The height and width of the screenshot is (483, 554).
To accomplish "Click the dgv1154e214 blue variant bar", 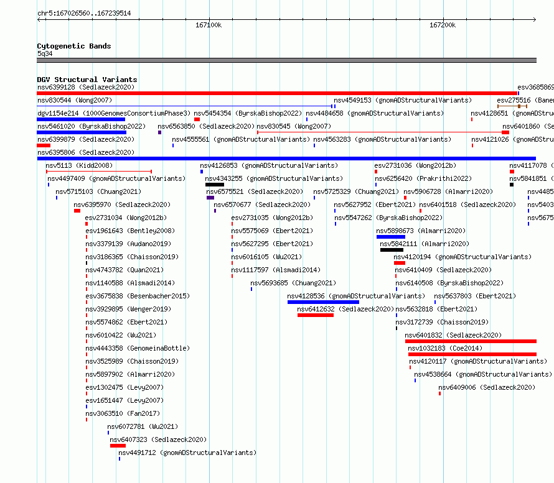I will pos(81,119).
